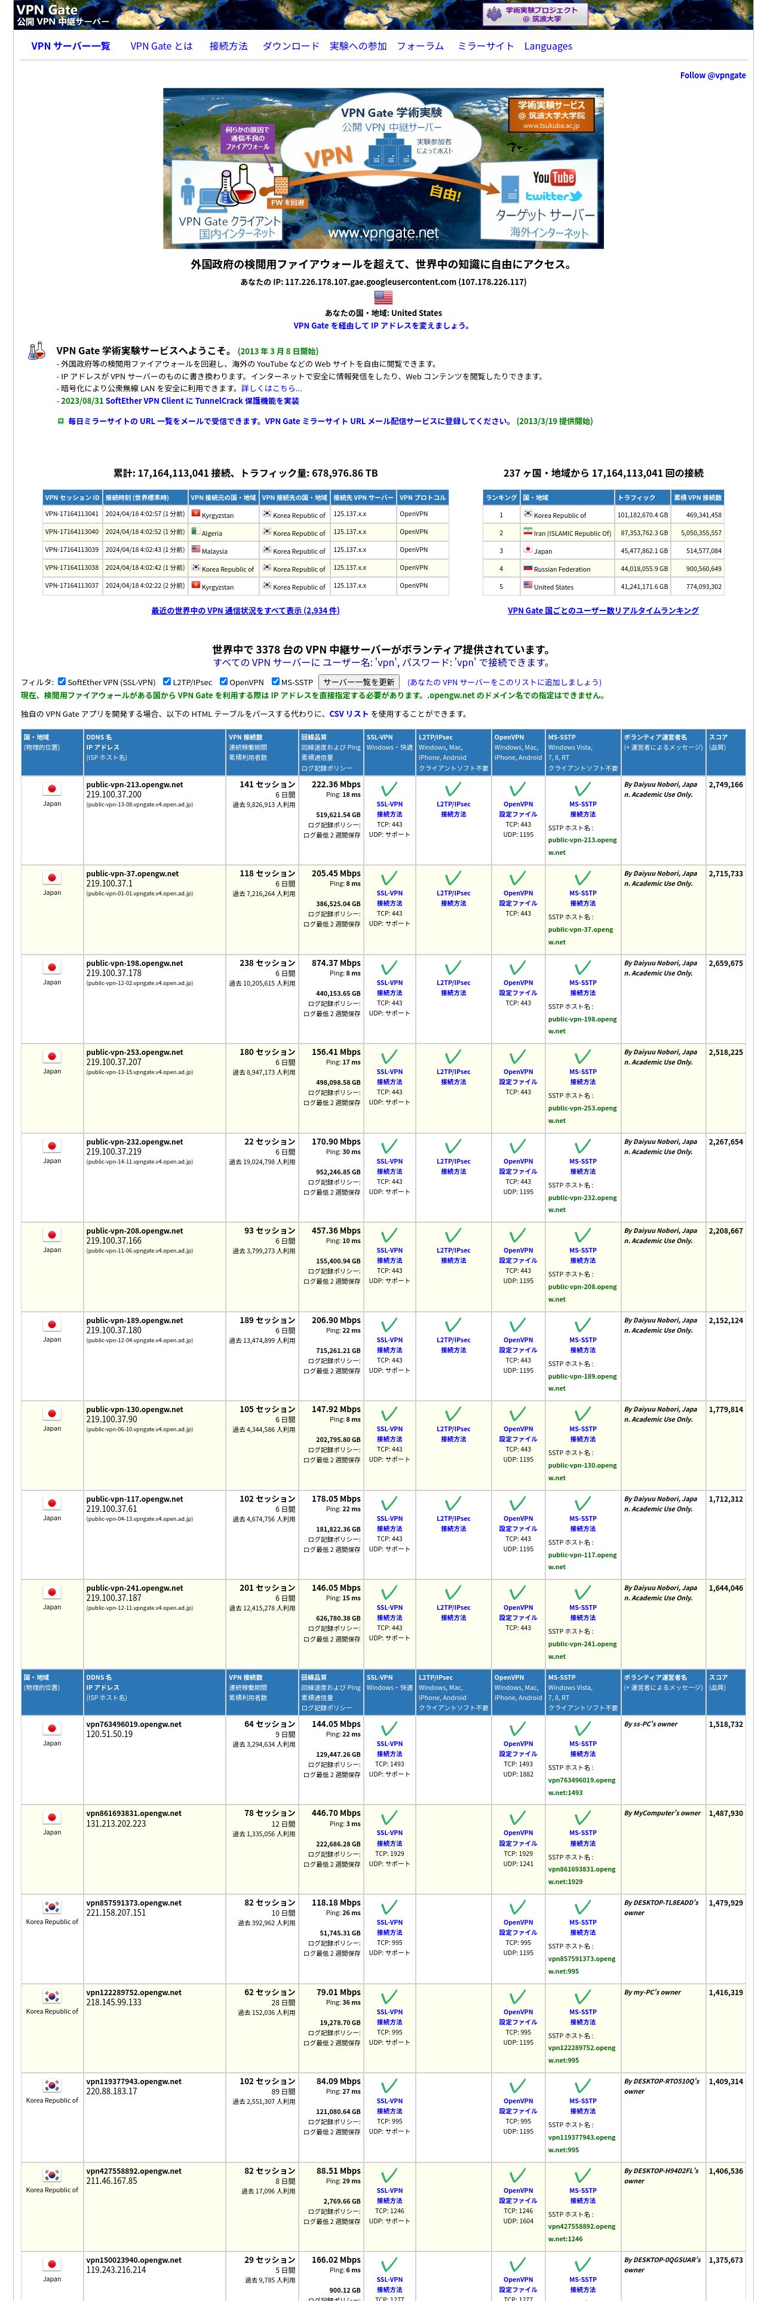This screenshot has width=767, height=2301.
Task: Click the Korea flag for vpn857591373 row
Action: [x=52, y=1907]
